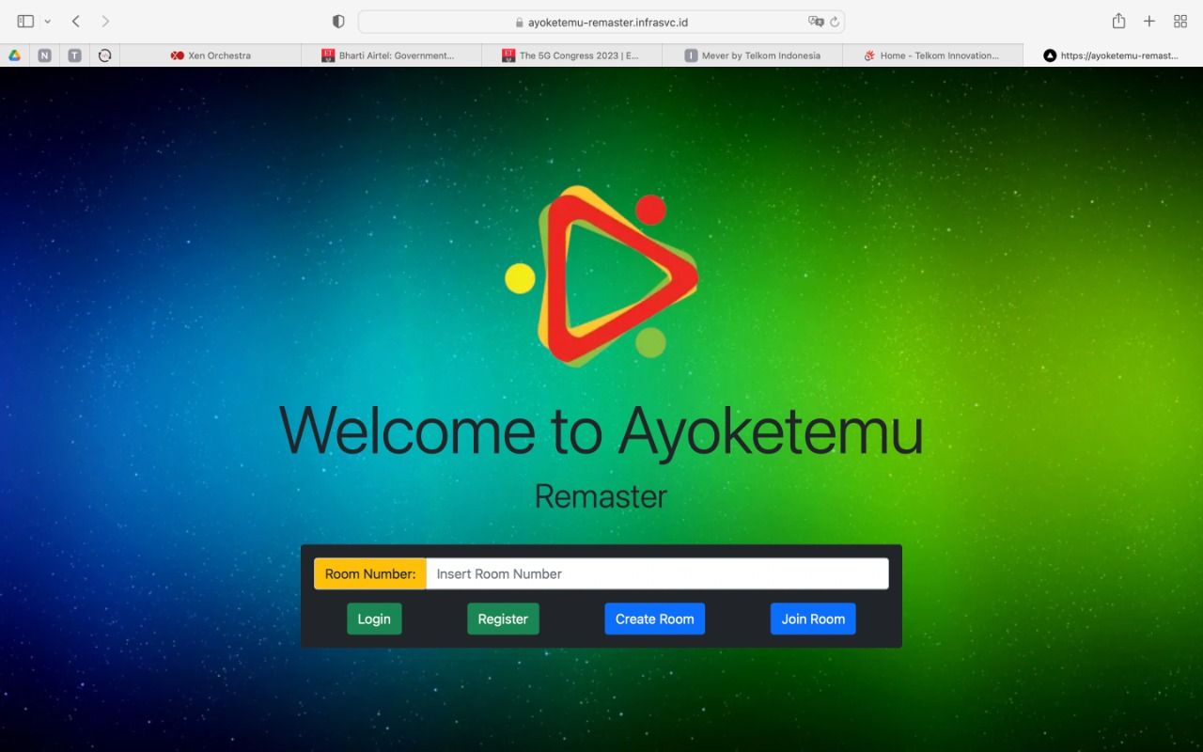Expand the sidebar tab group dropdown
This screenshot has width=1203, height=752.
[47, 21]
